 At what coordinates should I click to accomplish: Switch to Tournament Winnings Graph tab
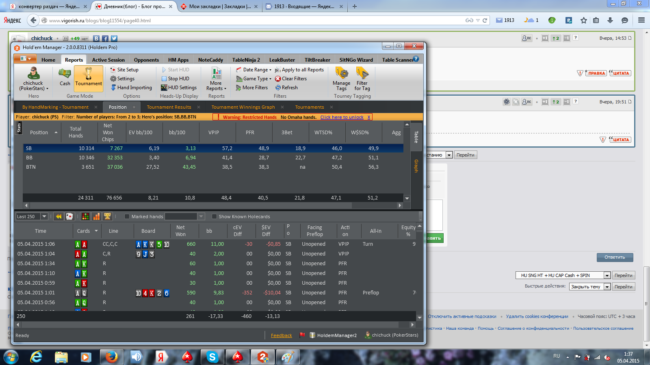[243, 107]
